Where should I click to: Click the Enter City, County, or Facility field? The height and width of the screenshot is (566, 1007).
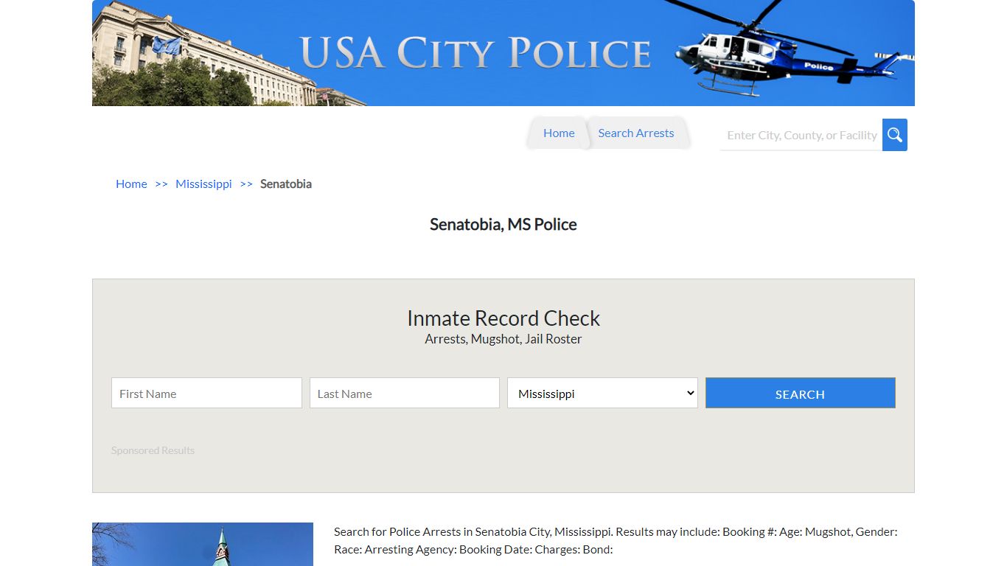(800, 135)
